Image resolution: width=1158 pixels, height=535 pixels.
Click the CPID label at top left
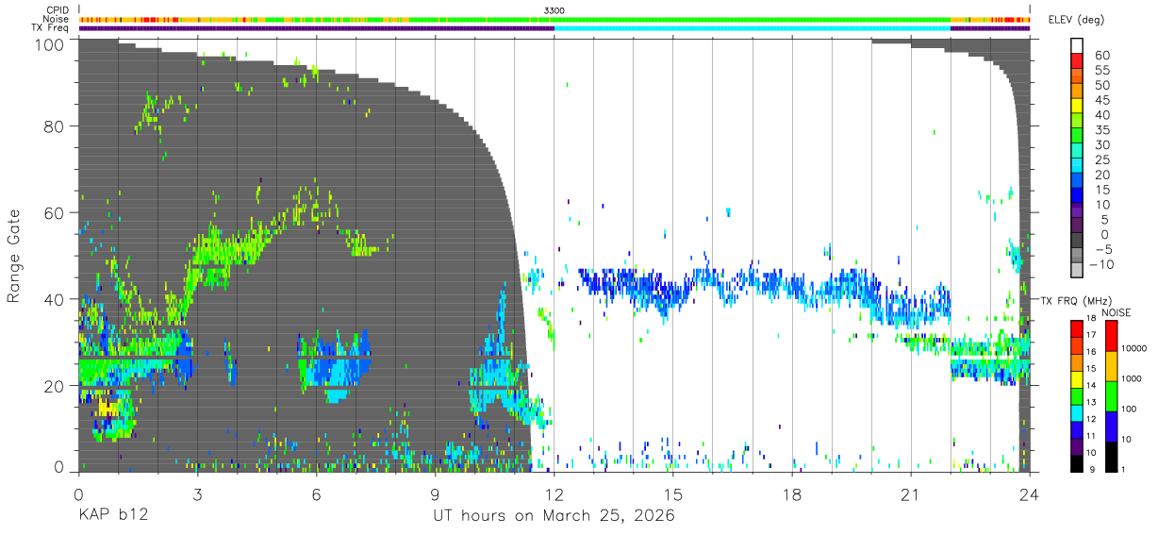(x=57, y=9)
